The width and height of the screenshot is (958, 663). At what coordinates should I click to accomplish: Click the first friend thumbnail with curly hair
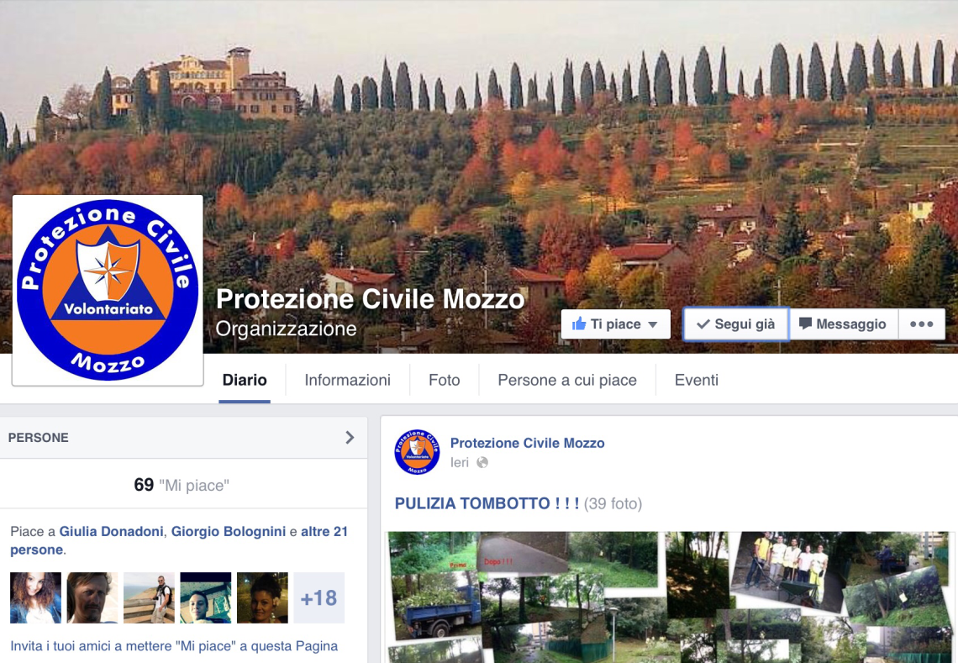coord(35,597)
